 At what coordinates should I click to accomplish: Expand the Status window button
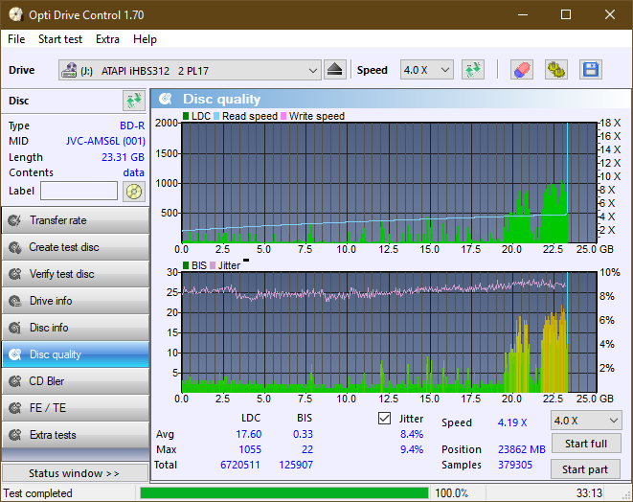click(75, 473)
